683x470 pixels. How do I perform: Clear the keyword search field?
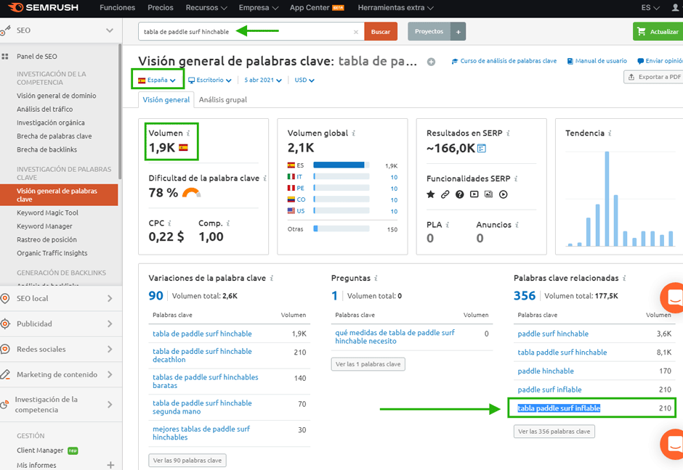click(x=356, y=32)
